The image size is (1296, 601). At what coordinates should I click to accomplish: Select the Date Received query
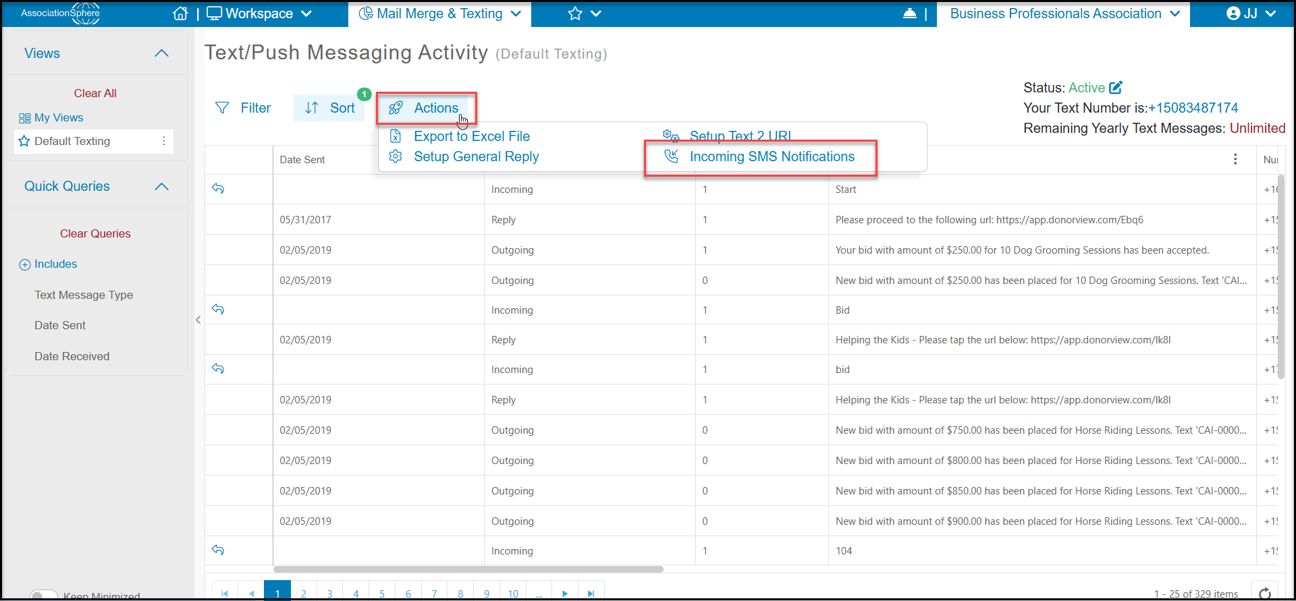tap(72, 356)
